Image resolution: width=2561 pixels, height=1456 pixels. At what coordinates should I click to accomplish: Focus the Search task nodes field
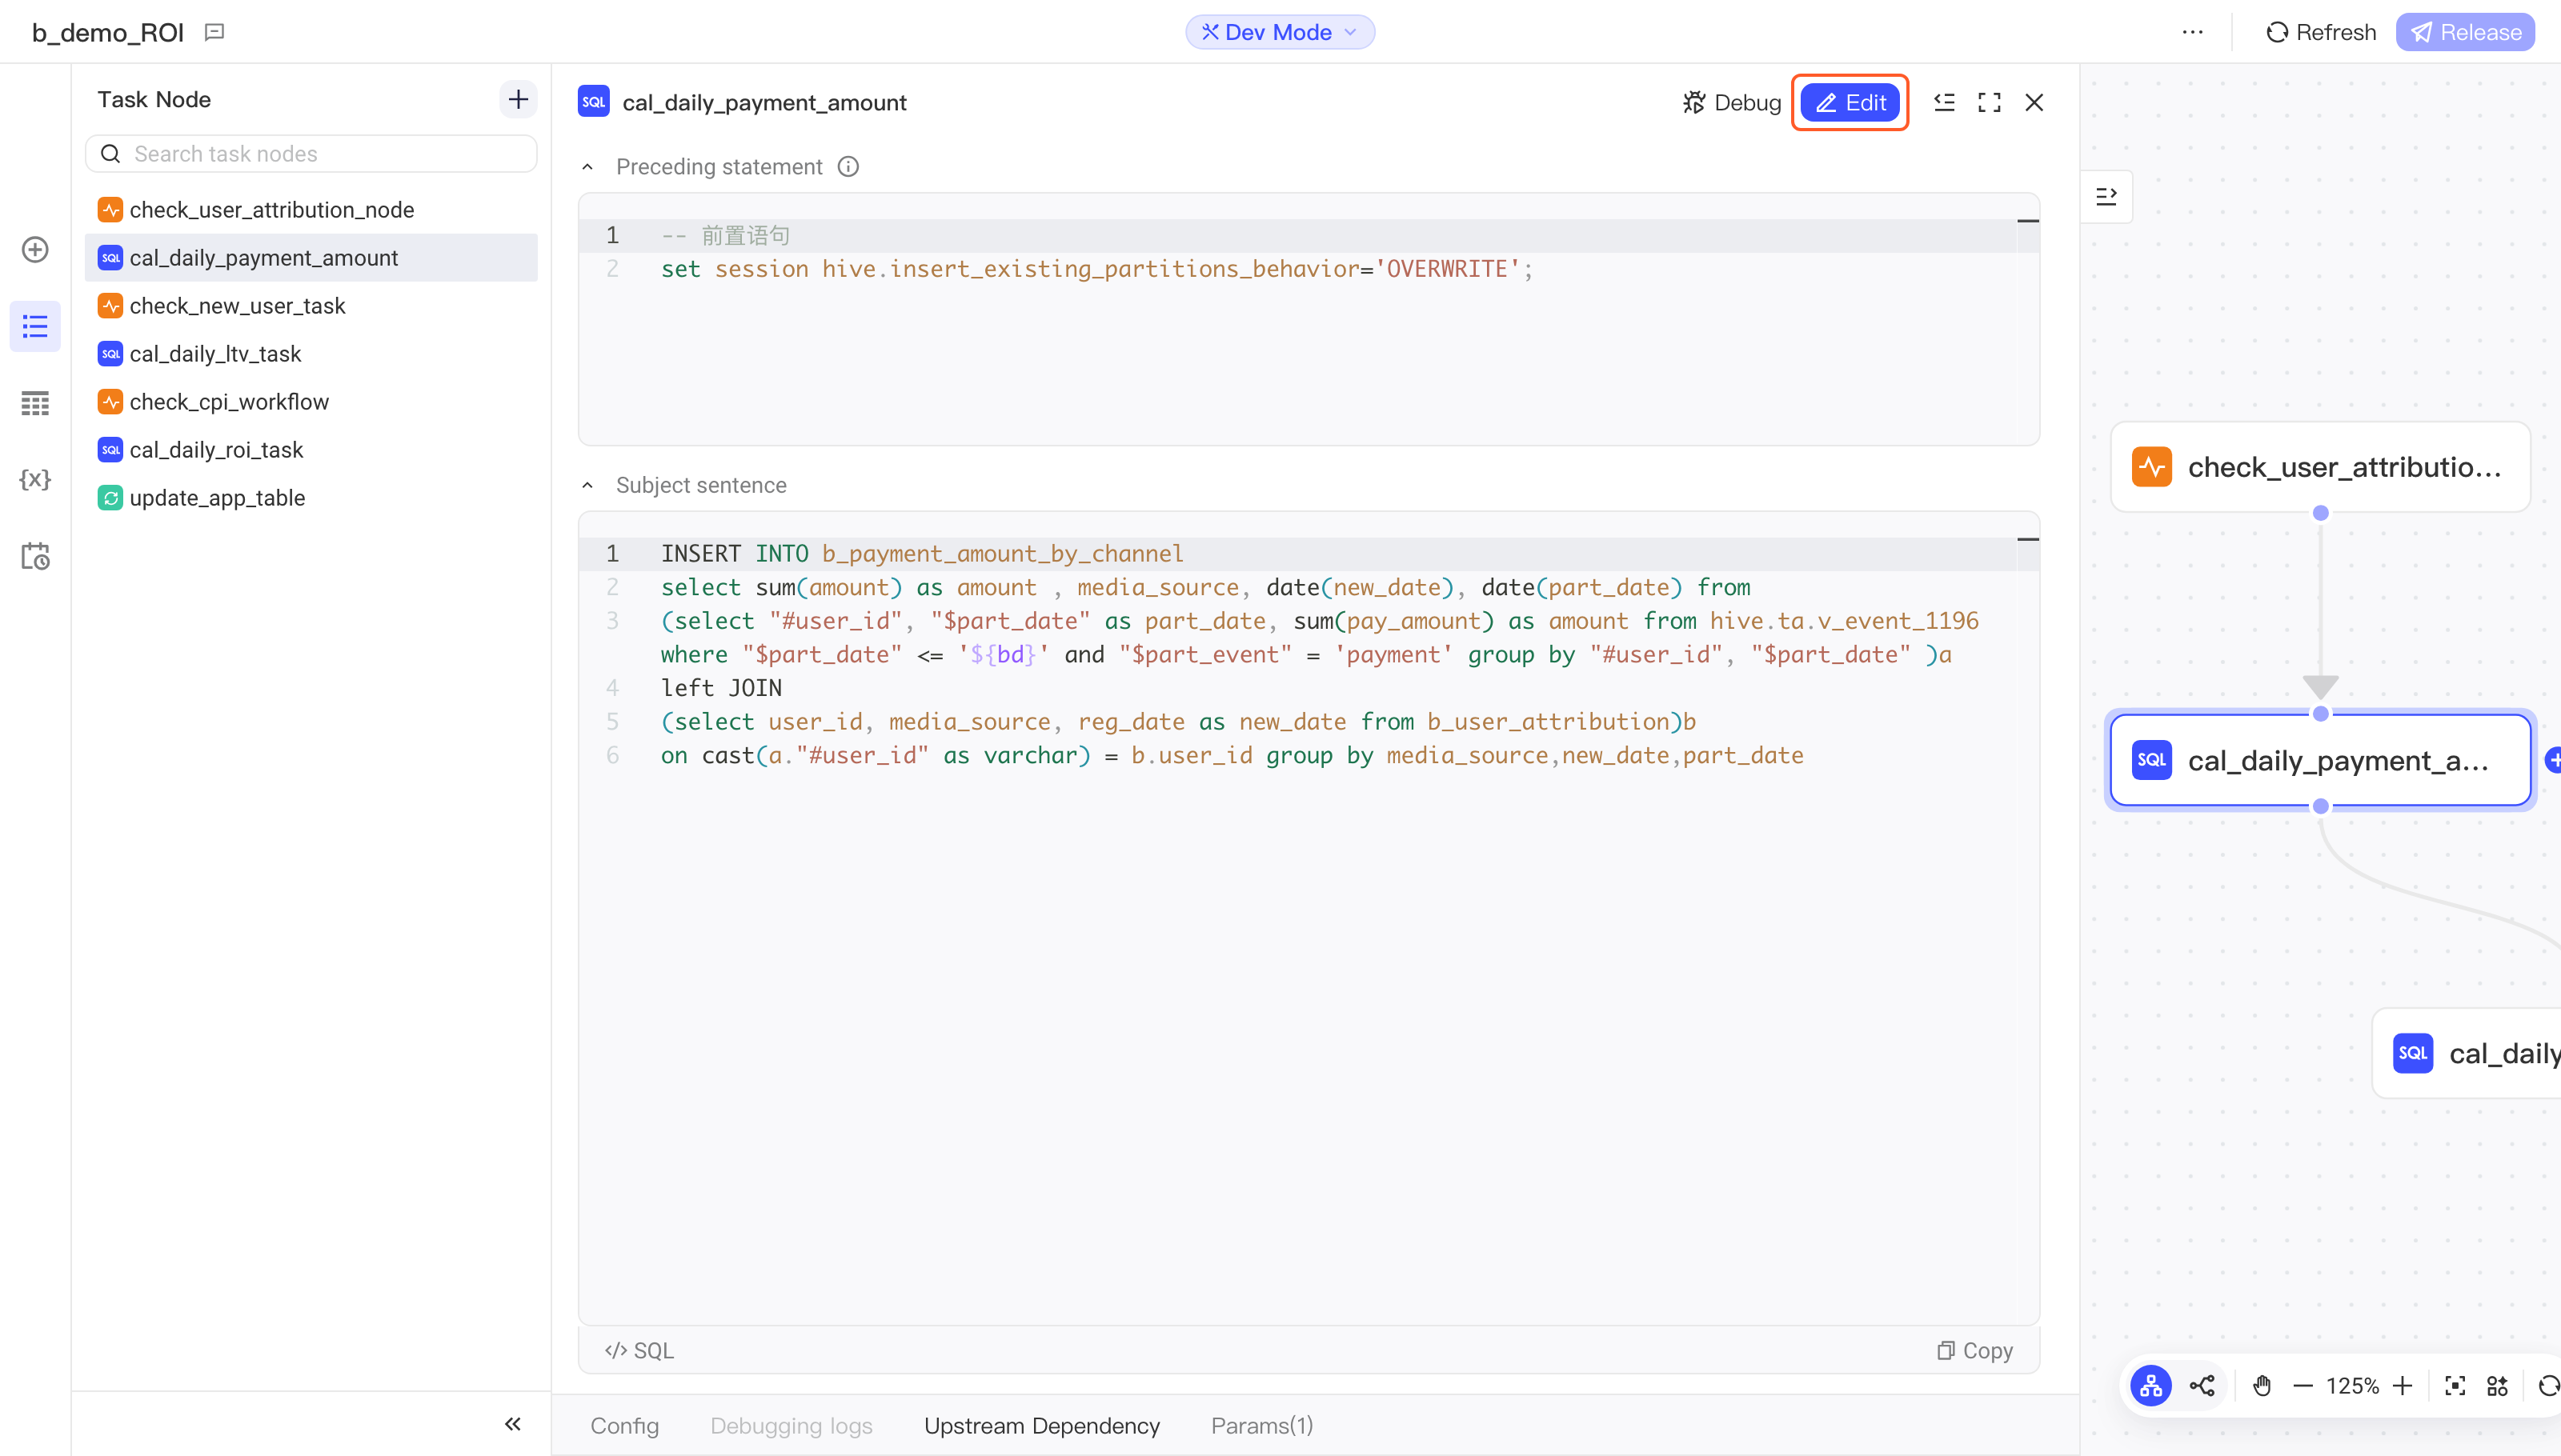click(311, 154)
